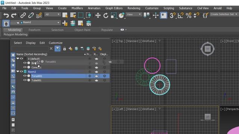Open the explorer Select menu
This screenshot has width=239, height=134.
click(18, 43)
